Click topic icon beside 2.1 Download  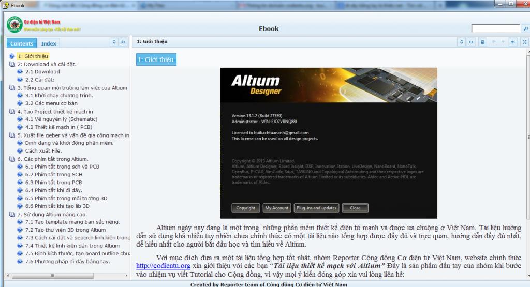point(20,71)
